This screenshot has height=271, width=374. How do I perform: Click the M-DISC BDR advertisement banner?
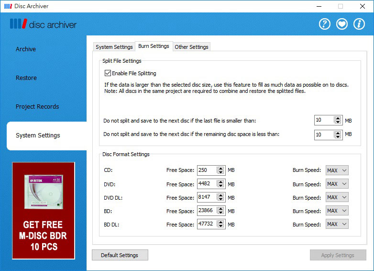click(x=44, y=210)
